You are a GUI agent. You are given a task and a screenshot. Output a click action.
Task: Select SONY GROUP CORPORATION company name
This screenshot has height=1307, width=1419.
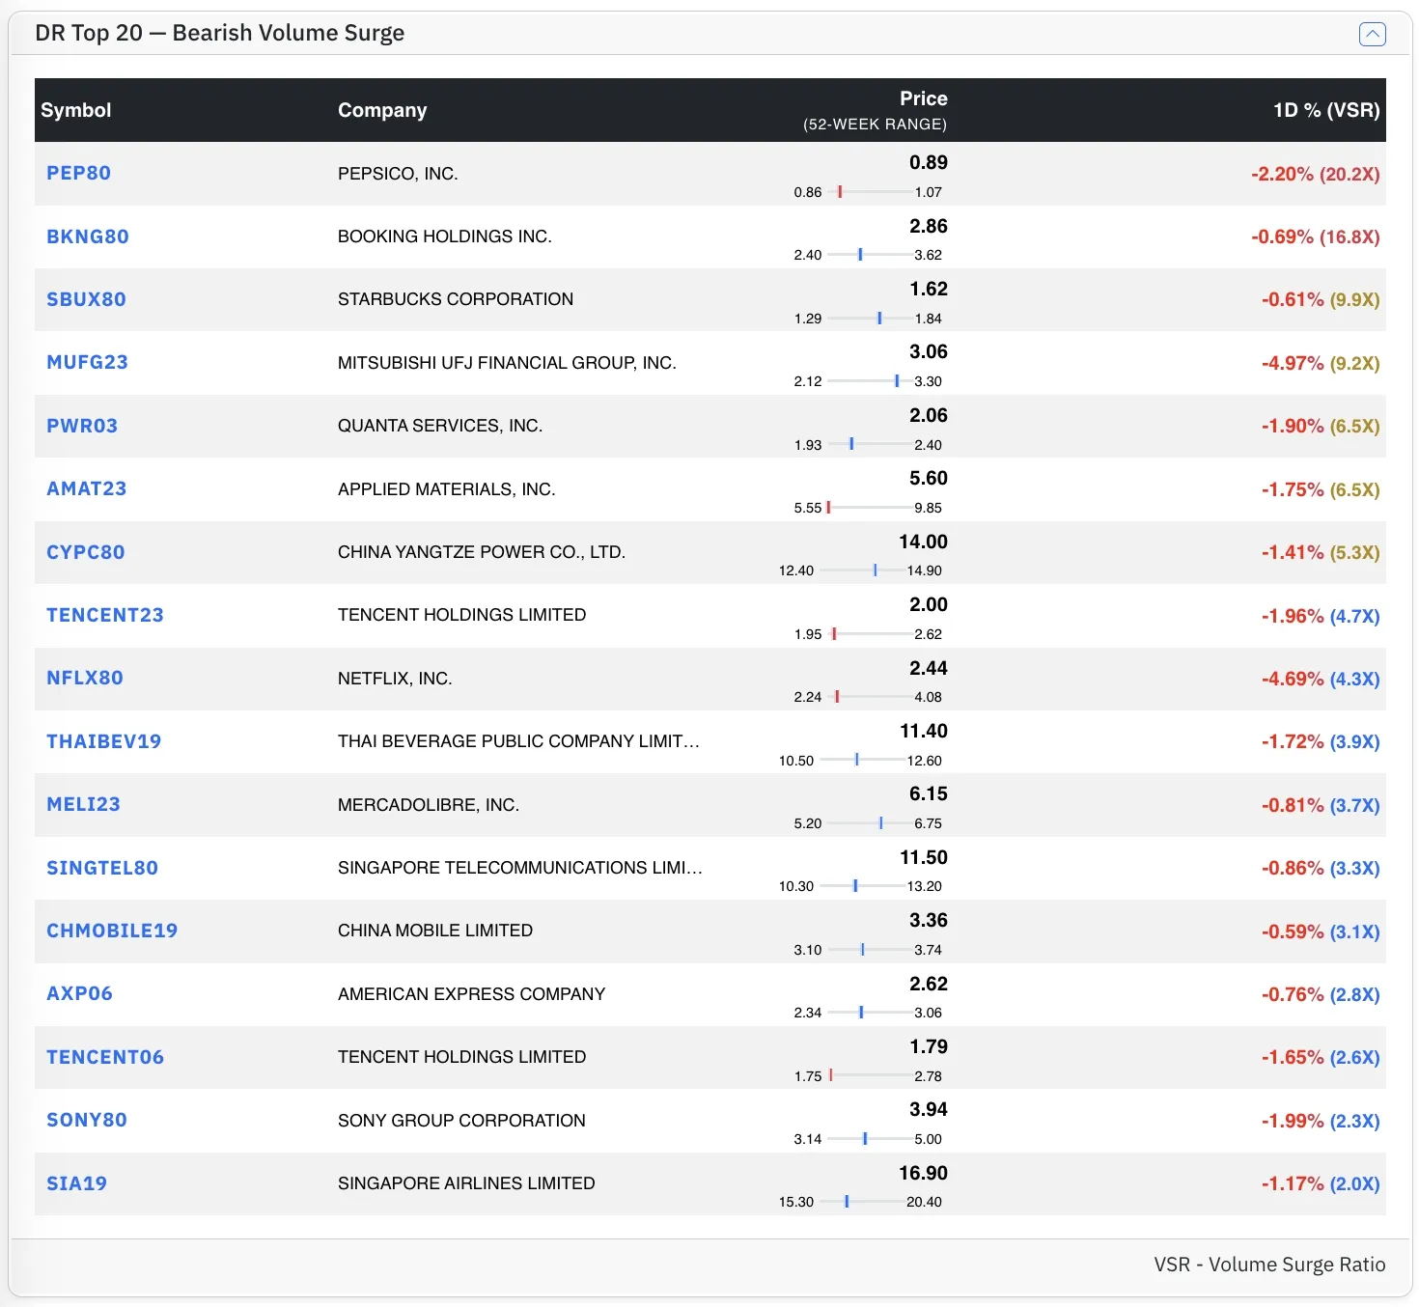(461, 1121)
